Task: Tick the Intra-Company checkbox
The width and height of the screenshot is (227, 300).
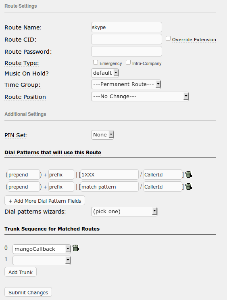Action: pyautogui.click(x=128, y=62)
